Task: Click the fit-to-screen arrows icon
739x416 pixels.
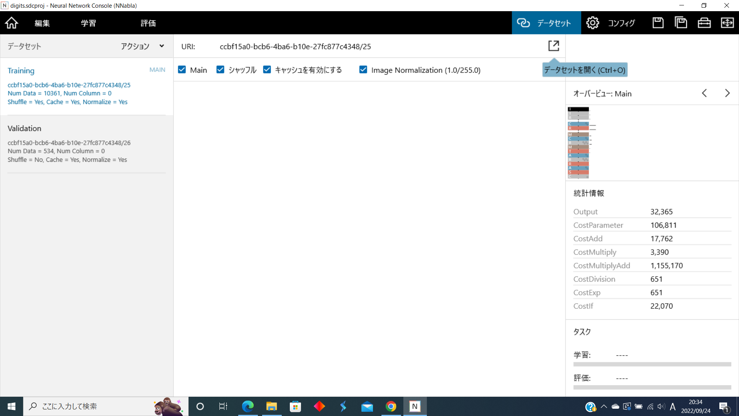Action: (727, 23)
